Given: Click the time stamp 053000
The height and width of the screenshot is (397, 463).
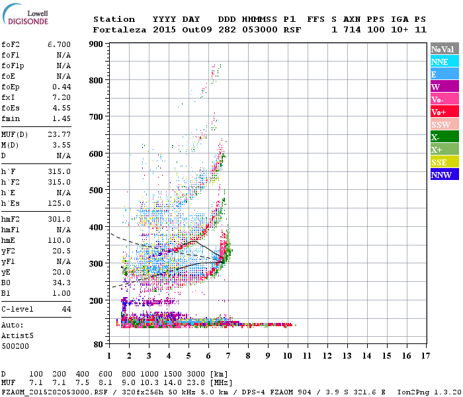Looking at the screenshot, I should [x=259, y=30].
